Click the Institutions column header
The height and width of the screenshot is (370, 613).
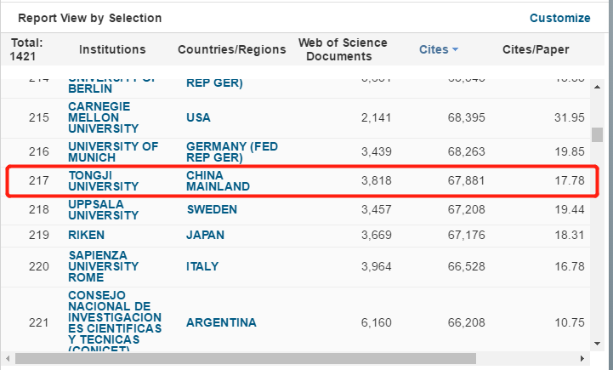click(x=112, y=50)
